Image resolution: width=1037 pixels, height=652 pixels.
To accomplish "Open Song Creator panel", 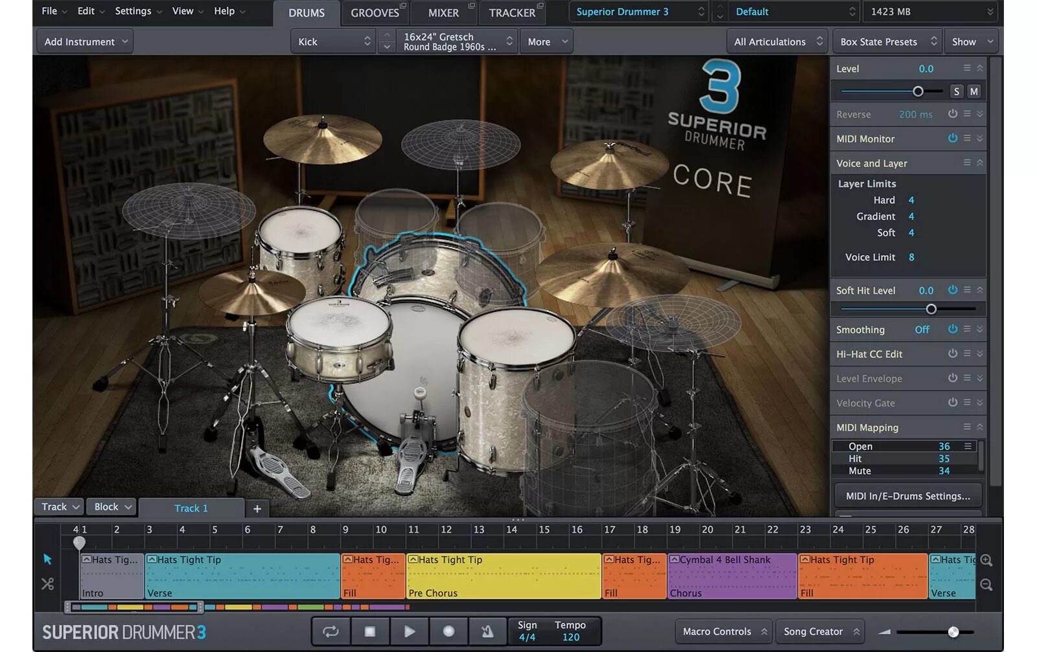I will click(x=821, y=631).
